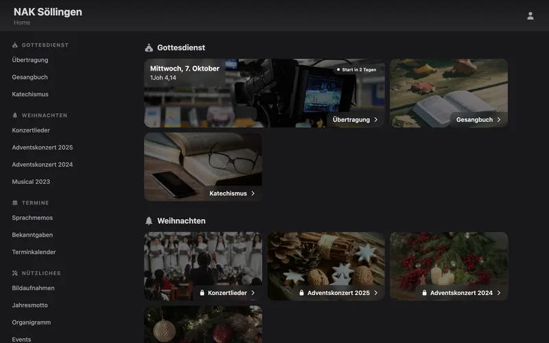Click the chevron on the Adventskonzert 2024 card
This screenshot has width=549, height=343.
point(499,293)
